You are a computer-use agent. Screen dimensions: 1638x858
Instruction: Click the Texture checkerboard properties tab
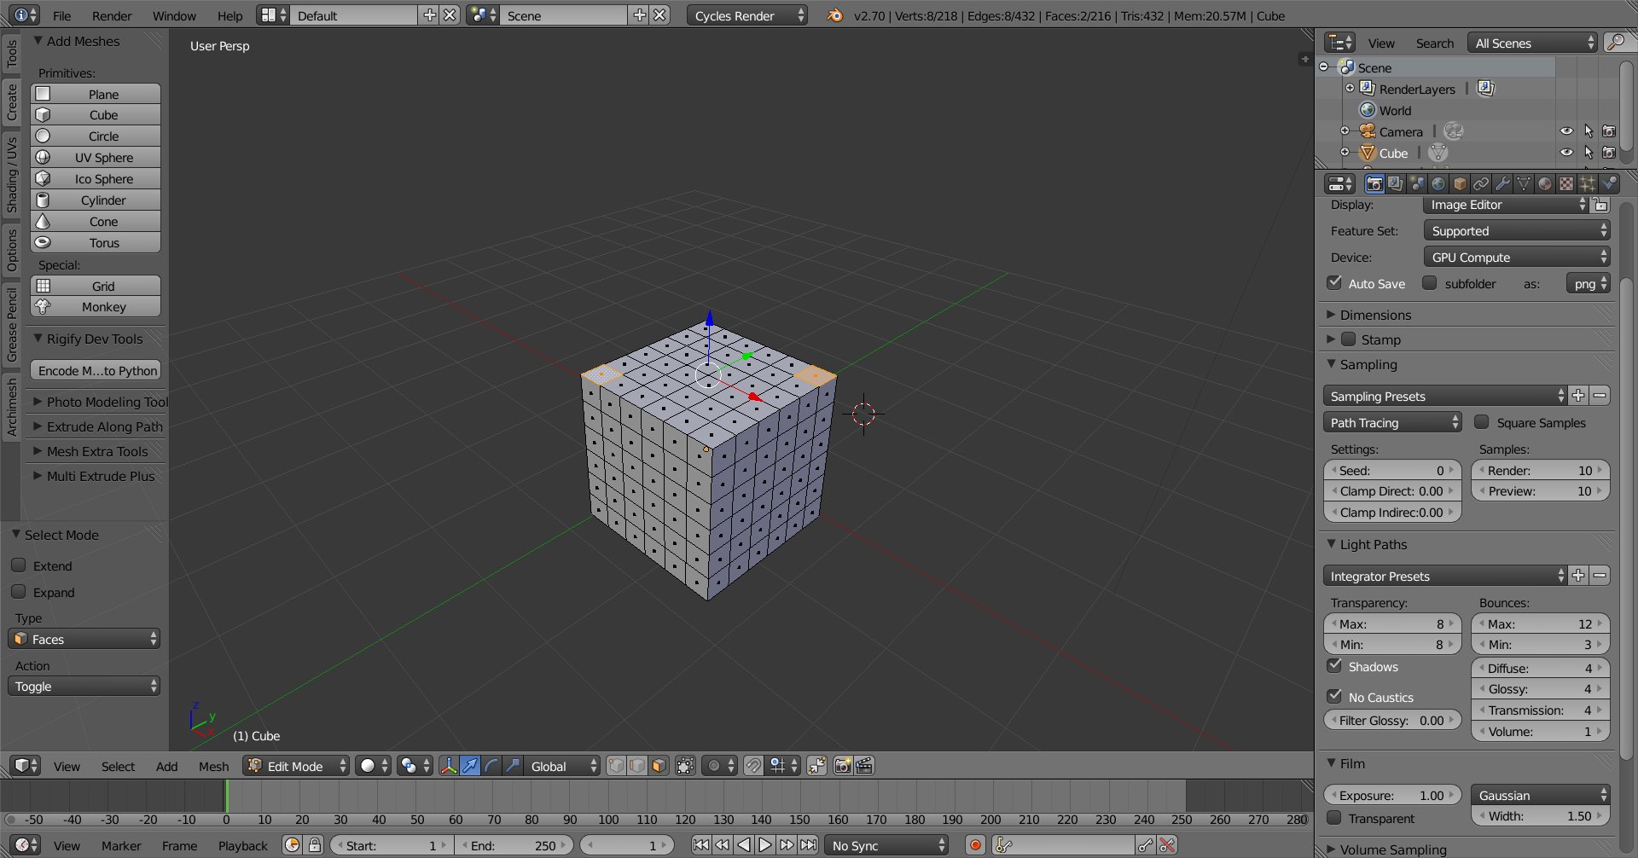click(1566, 183)
